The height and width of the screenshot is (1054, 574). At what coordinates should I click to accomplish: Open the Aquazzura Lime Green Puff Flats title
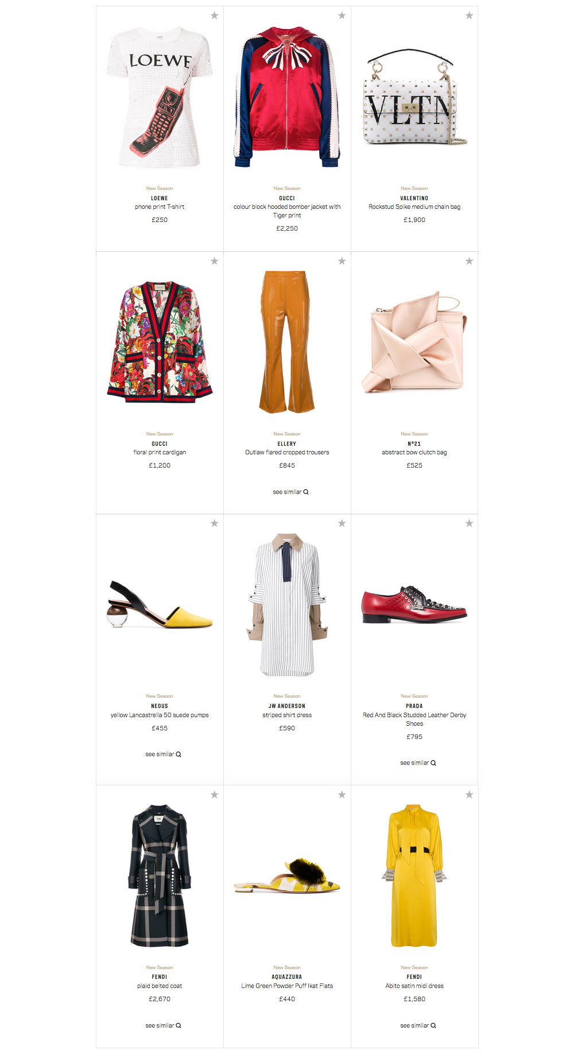[x=287, y=986]
